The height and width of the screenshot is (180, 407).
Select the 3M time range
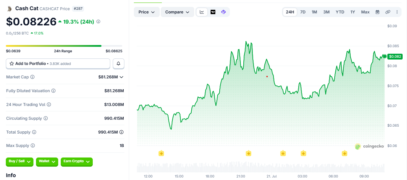click(x=326, y=12)
